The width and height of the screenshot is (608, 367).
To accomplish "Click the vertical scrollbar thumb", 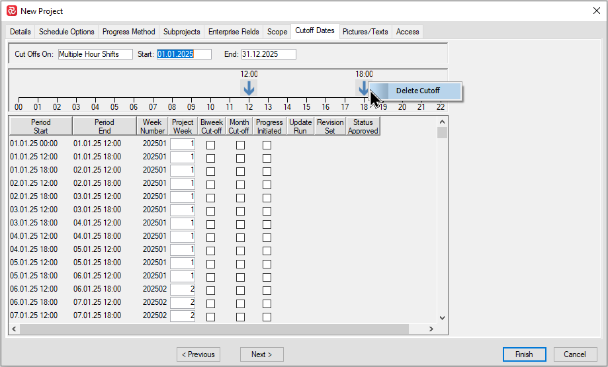I will (x=442, y=133).
